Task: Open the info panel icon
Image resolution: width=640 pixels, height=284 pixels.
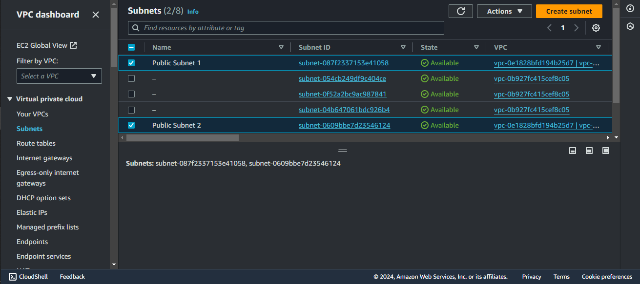Action: (x=630, y=8)
